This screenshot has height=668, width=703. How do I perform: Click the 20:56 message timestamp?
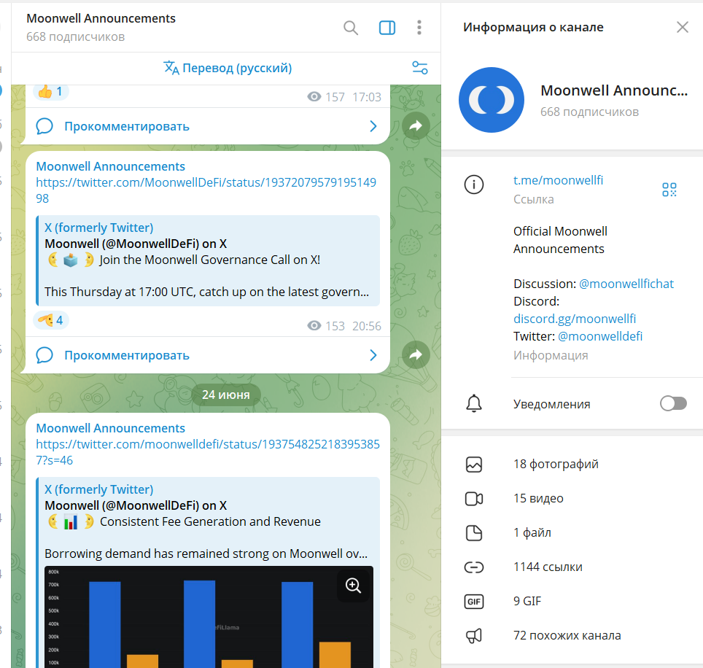tap(367, 326)
